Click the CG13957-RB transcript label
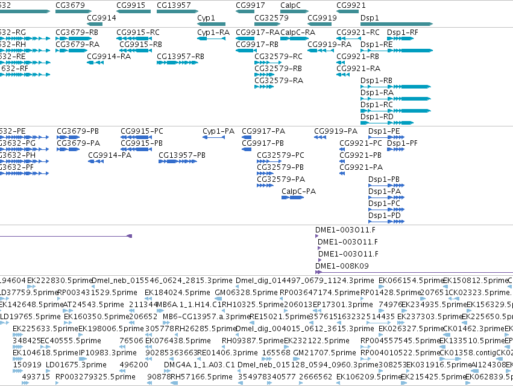The width and height of the screenshot is (513, 386). (x=181, y=57)
